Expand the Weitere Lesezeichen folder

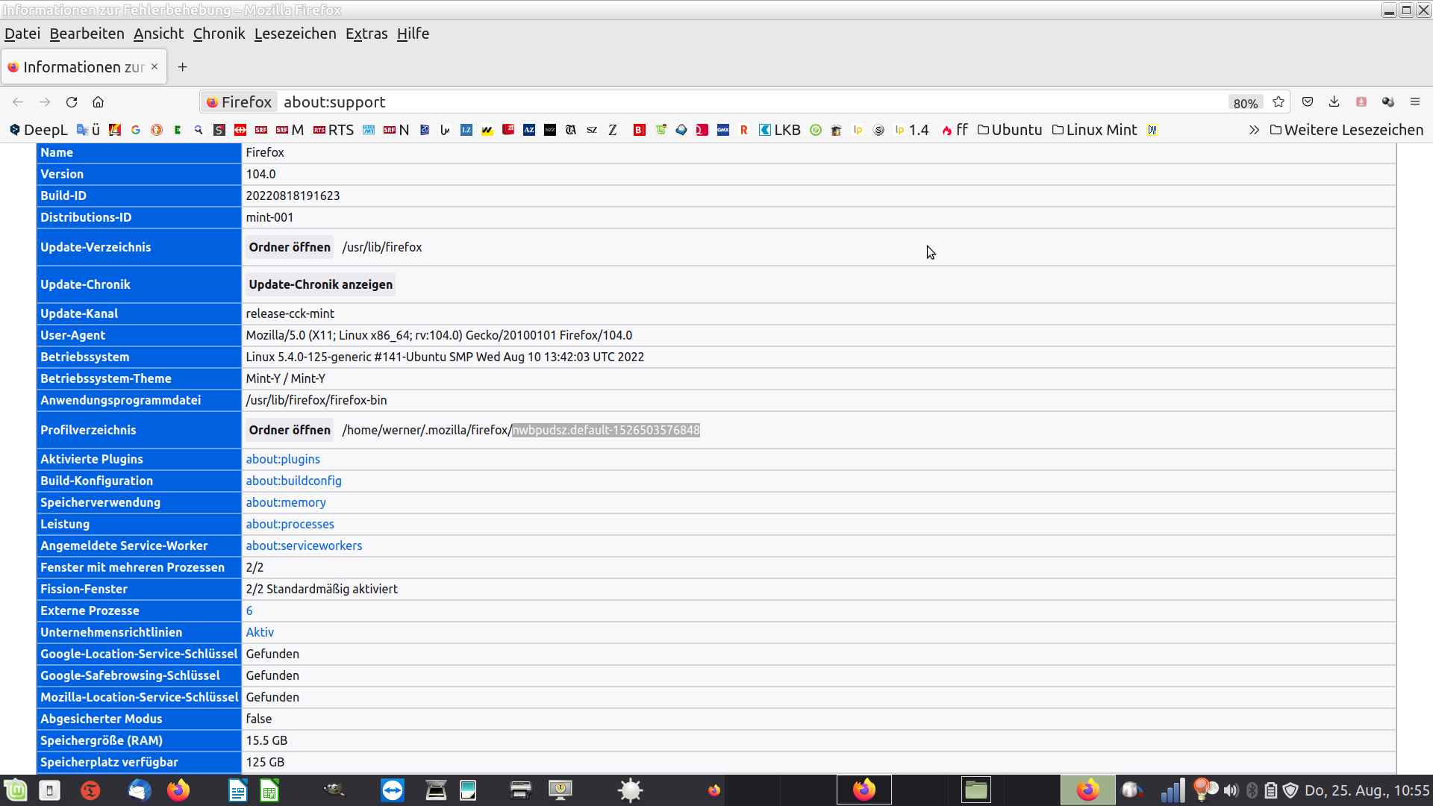tap(1346, 130)
